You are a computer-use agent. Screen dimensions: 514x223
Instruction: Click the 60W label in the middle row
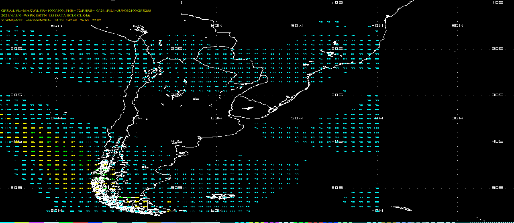[x=217, y=118]
